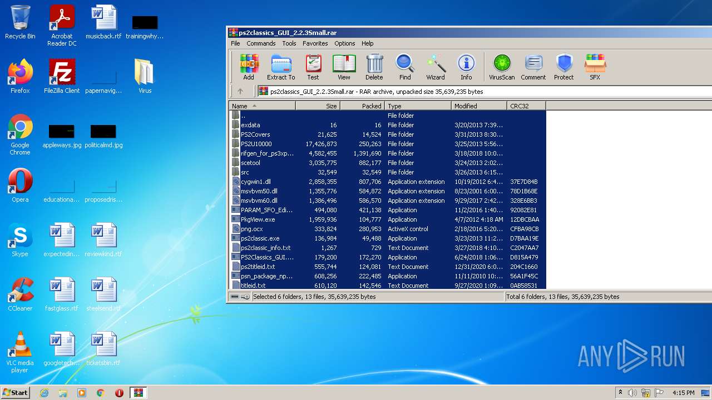
Task: Select the PS2Covers folder row
Action: click(388, 134)
